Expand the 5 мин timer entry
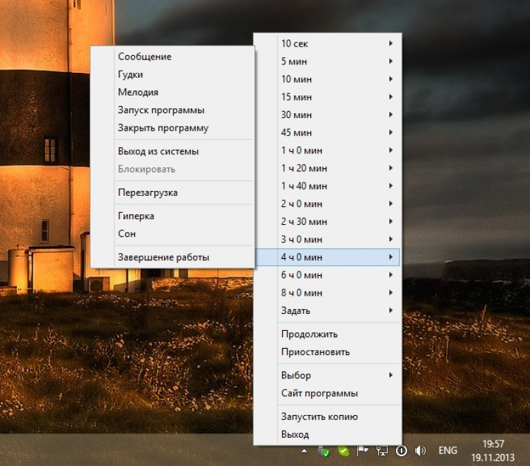This screenshot has height=466, width=530. pos(327,62)
